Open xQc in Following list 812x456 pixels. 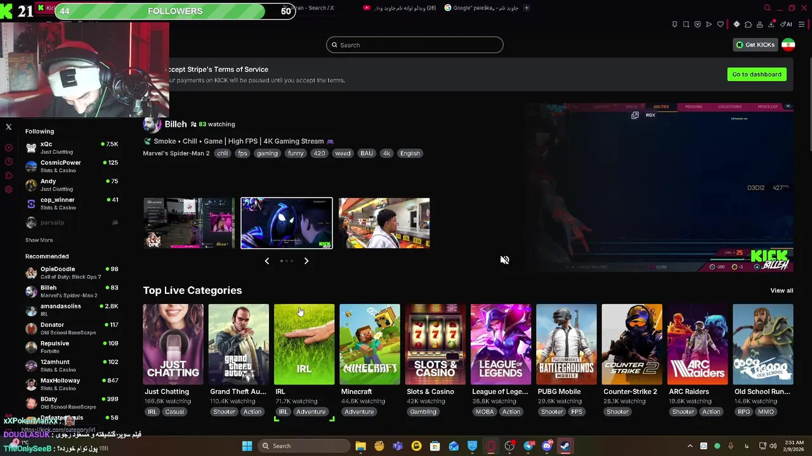(72, 148)
